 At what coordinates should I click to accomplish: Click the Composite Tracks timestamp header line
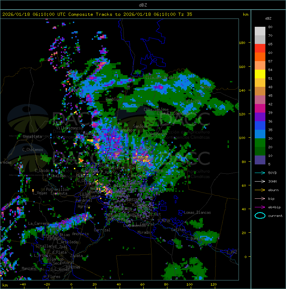pyautogui.click(x=97, y=14)
